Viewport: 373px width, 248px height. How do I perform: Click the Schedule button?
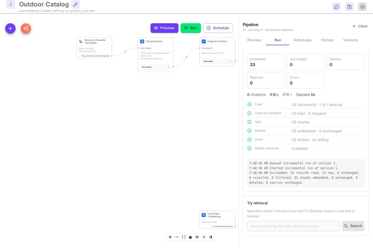click(218, 28)
